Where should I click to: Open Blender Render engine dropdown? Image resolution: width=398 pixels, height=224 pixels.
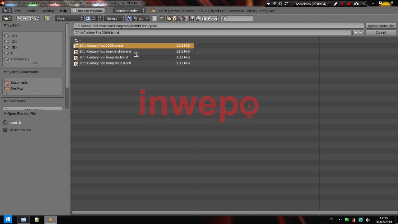pyautogui.click(x=129, y=11)
